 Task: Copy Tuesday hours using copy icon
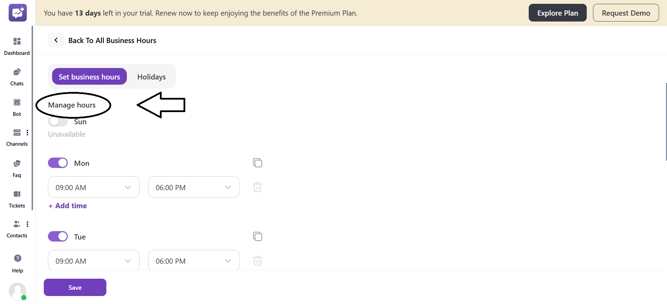point(258,236)
